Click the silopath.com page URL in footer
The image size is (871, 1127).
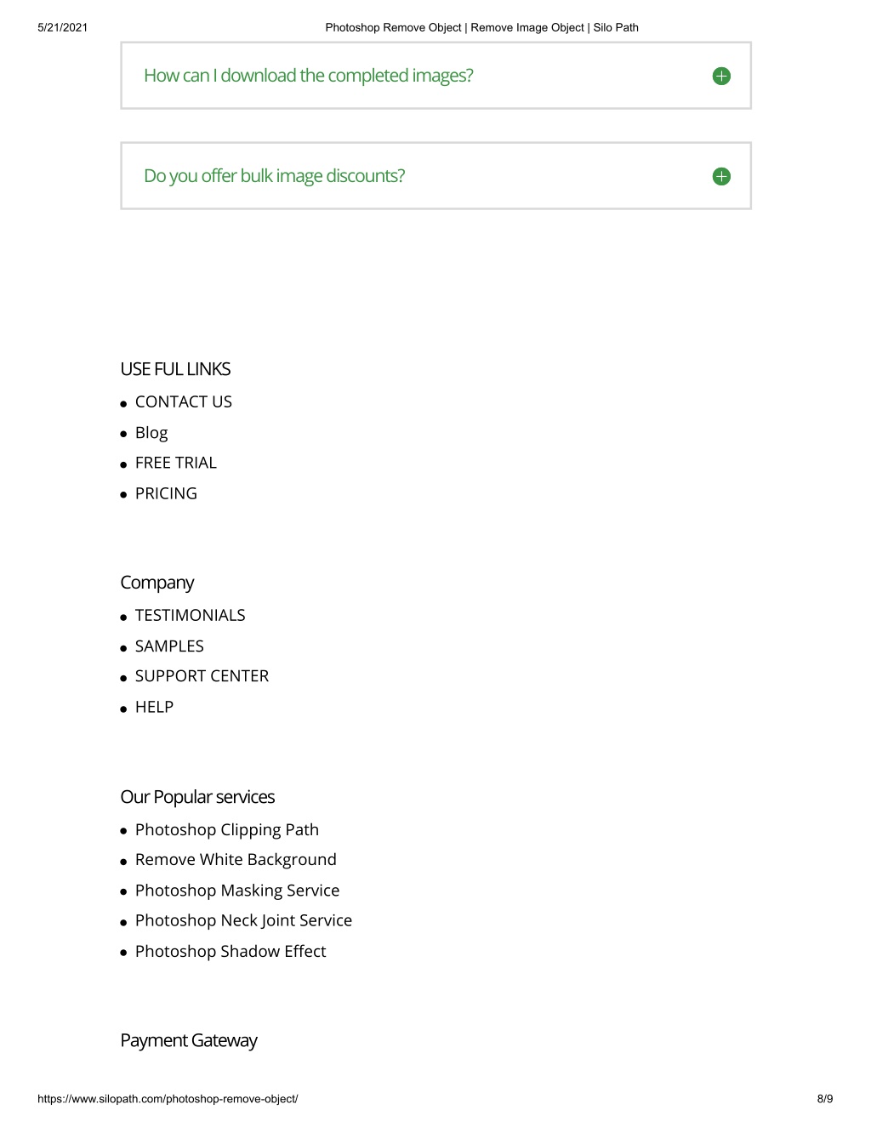coord(168,1099)
